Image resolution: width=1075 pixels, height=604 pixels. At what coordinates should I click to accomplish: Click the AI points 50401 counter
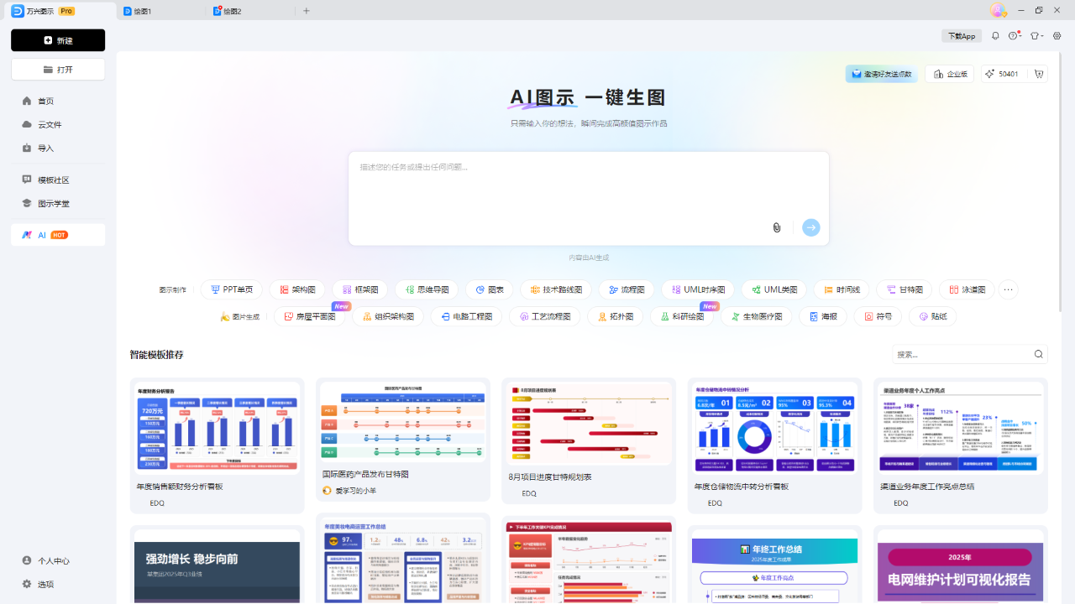point(1004,74)
